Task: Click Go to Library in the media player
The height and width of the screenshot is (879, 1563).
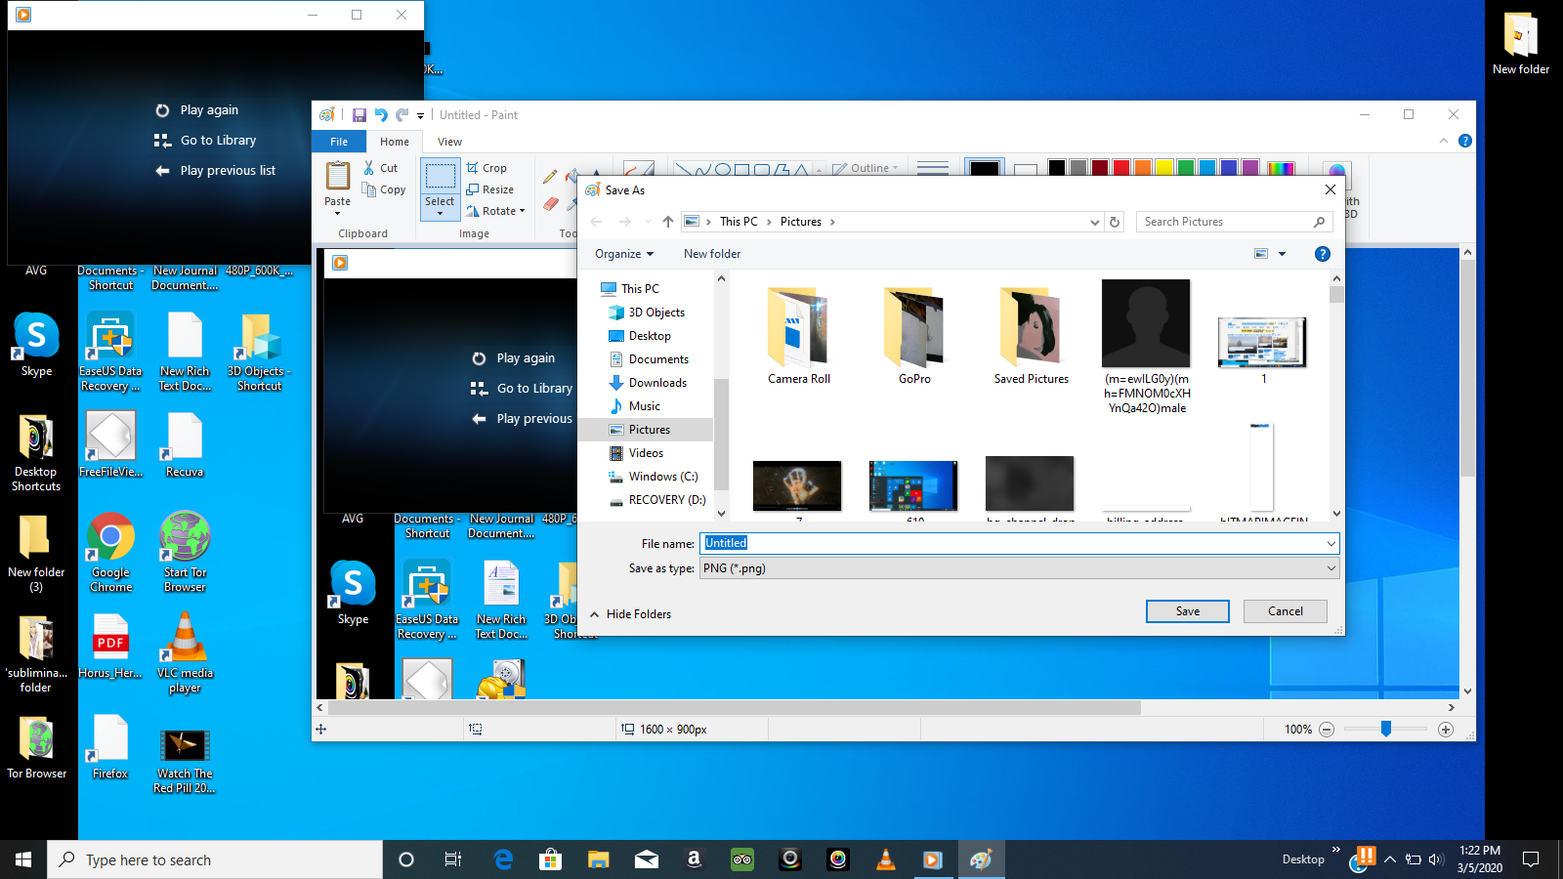Action: click(205, 141)
